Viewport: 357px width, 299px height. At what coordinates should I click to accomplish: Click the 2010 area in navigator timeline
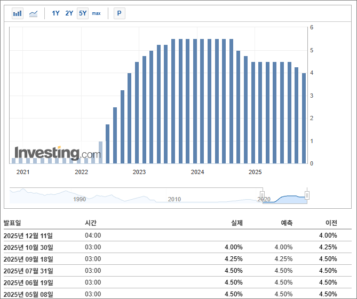coord(174,199)
